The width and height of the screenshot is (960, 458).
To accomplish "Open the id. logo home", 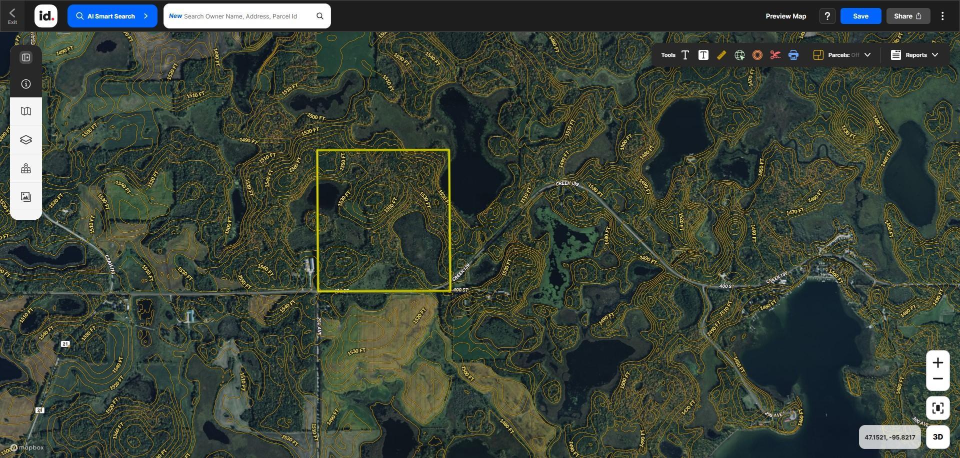I will click(46, 16).
